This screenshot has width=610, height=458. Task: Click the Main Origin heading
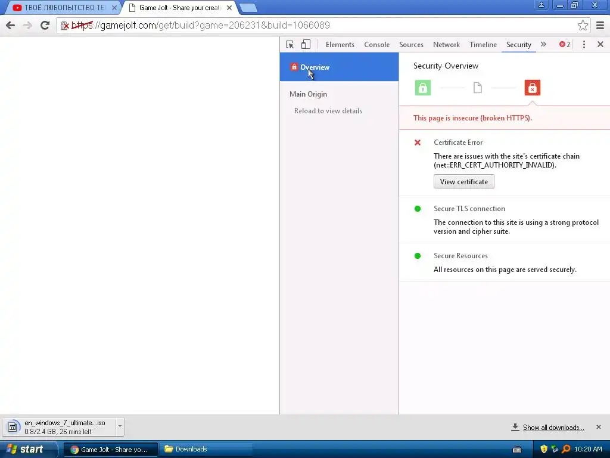308,94
